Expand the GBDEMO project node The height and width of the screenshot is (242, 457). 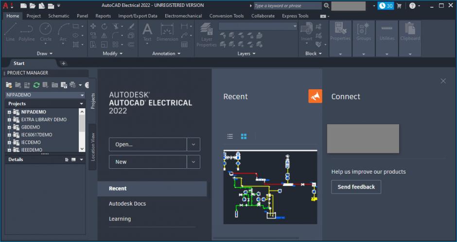click(9, 127)
